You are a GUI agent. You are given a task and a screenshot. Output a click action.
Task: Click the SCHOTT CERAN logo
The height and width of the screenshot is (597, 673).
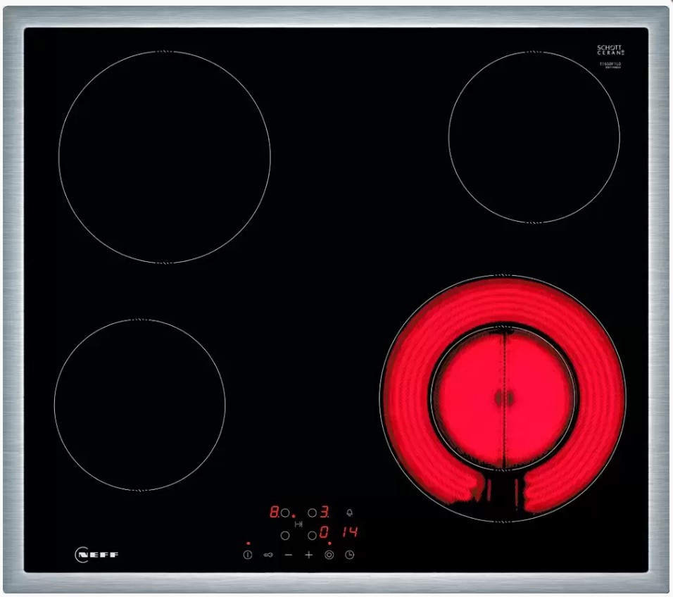[610, 50]
